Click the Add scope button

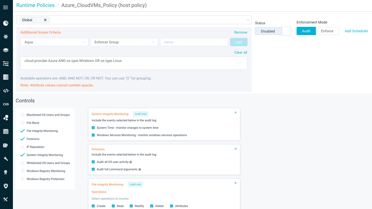click(239, 42)
